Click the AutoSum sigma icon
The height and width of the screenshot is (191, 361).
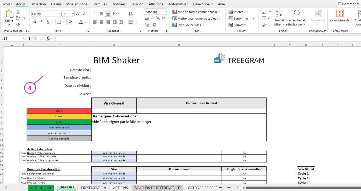264,12
